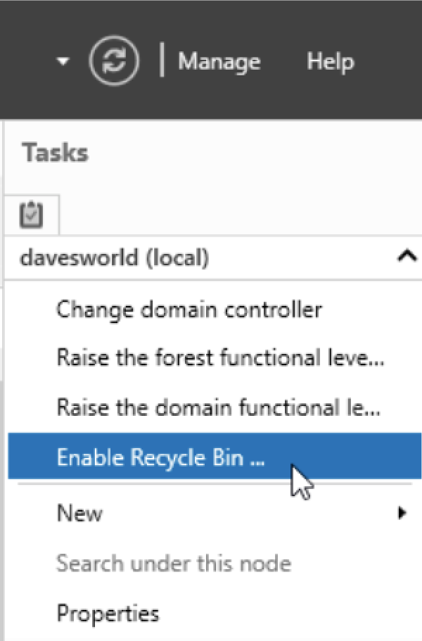422x641 pixels.
Task: Click the circular Refresh icon
Action: pos(114,61)
